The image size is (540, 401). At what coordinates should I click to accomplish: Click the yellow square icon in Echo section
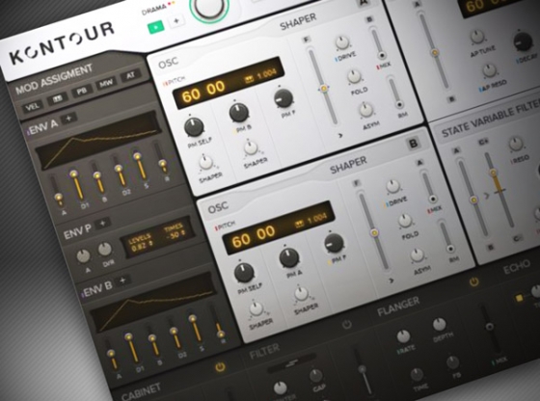coord(519,298)
